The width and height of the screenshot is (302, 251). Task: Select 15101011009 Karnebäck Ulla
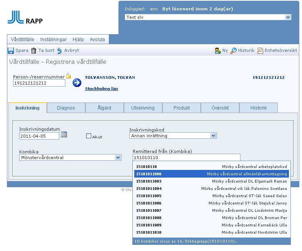pos(212,225)
